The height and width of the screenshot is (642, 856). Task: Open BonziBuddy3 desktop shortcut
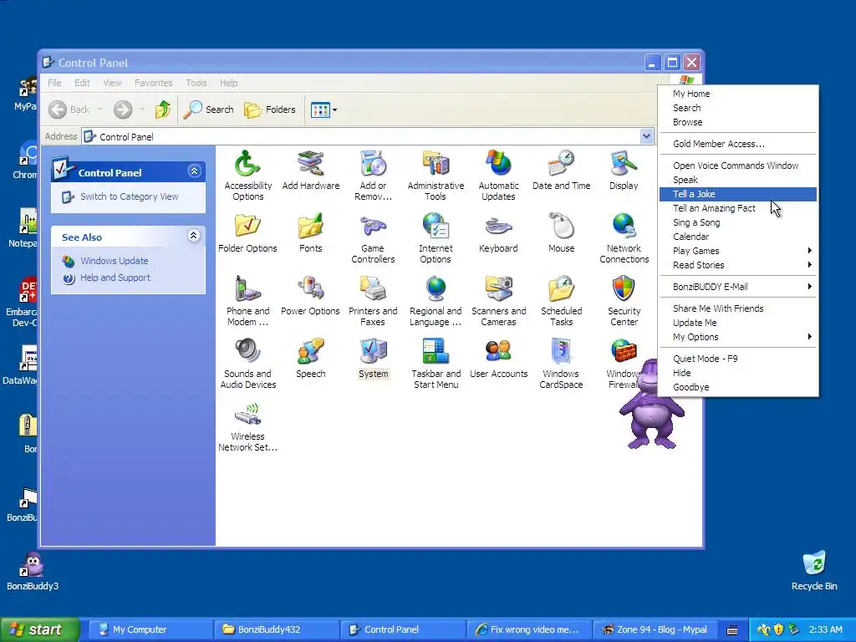33,572
